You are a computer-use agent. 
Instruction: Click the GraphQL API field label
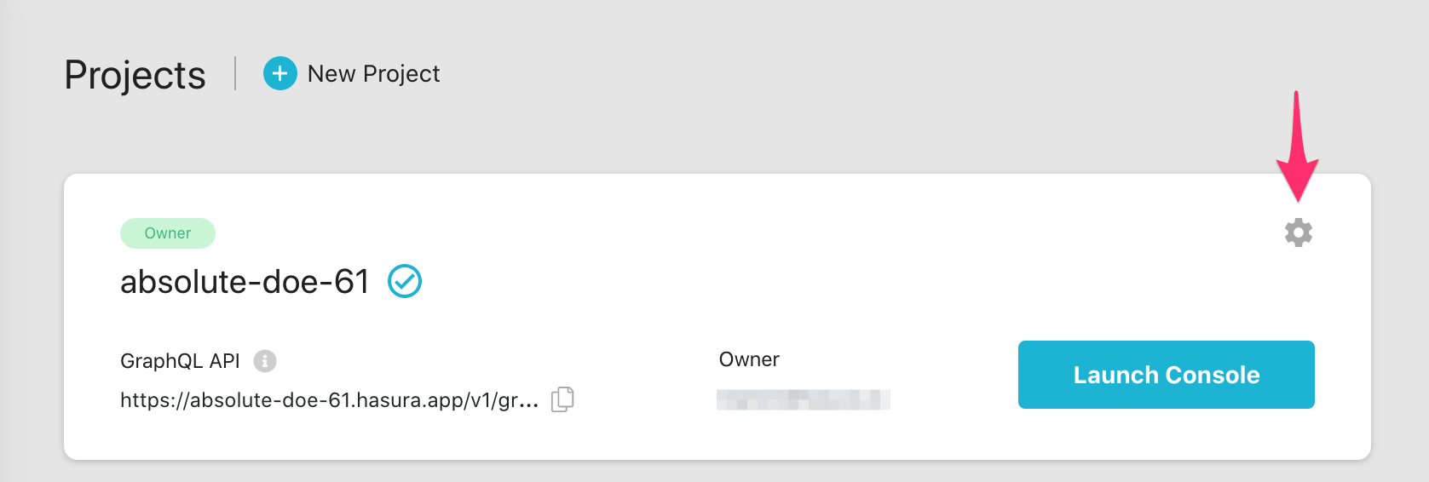(x=180, y=361)
